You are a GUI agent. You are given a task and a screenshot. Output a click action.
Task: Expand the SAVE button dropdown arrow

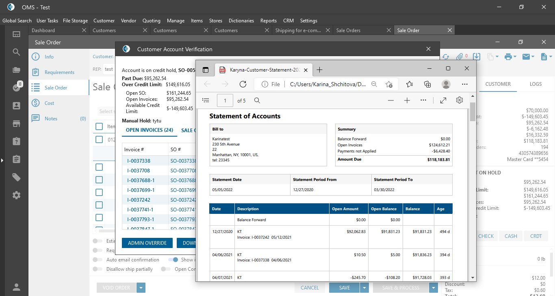point(364,288)
